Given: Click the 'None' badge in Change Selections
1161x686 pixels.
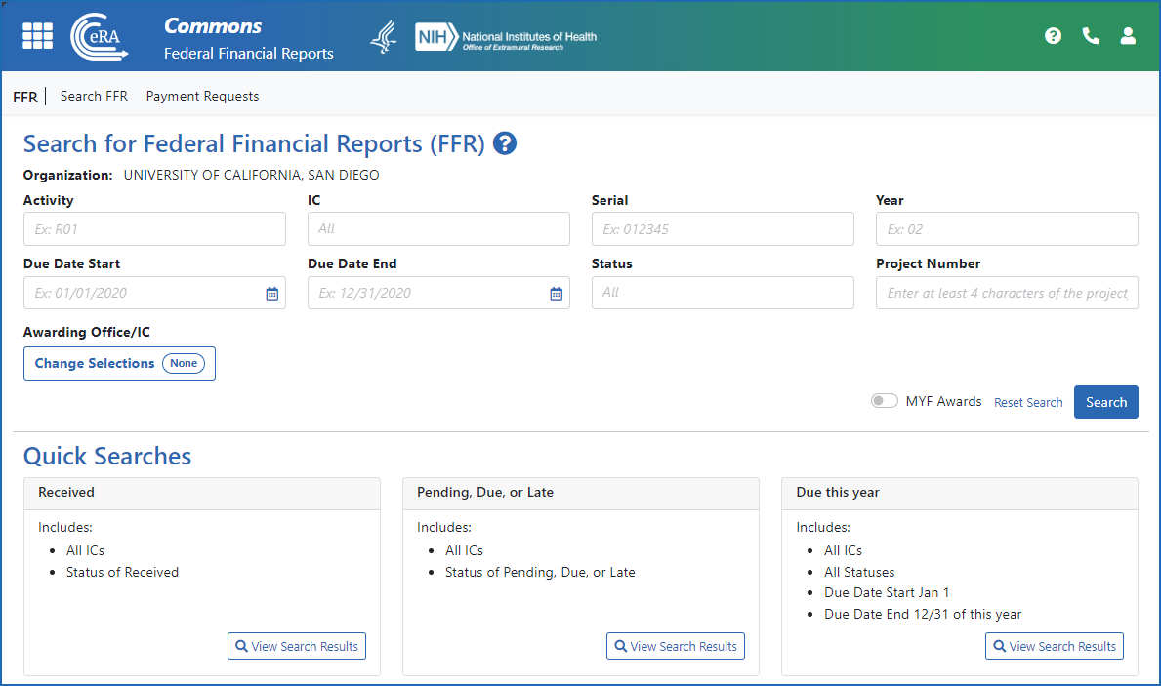Looking at the screenshot, I should [x=184, y=363].
